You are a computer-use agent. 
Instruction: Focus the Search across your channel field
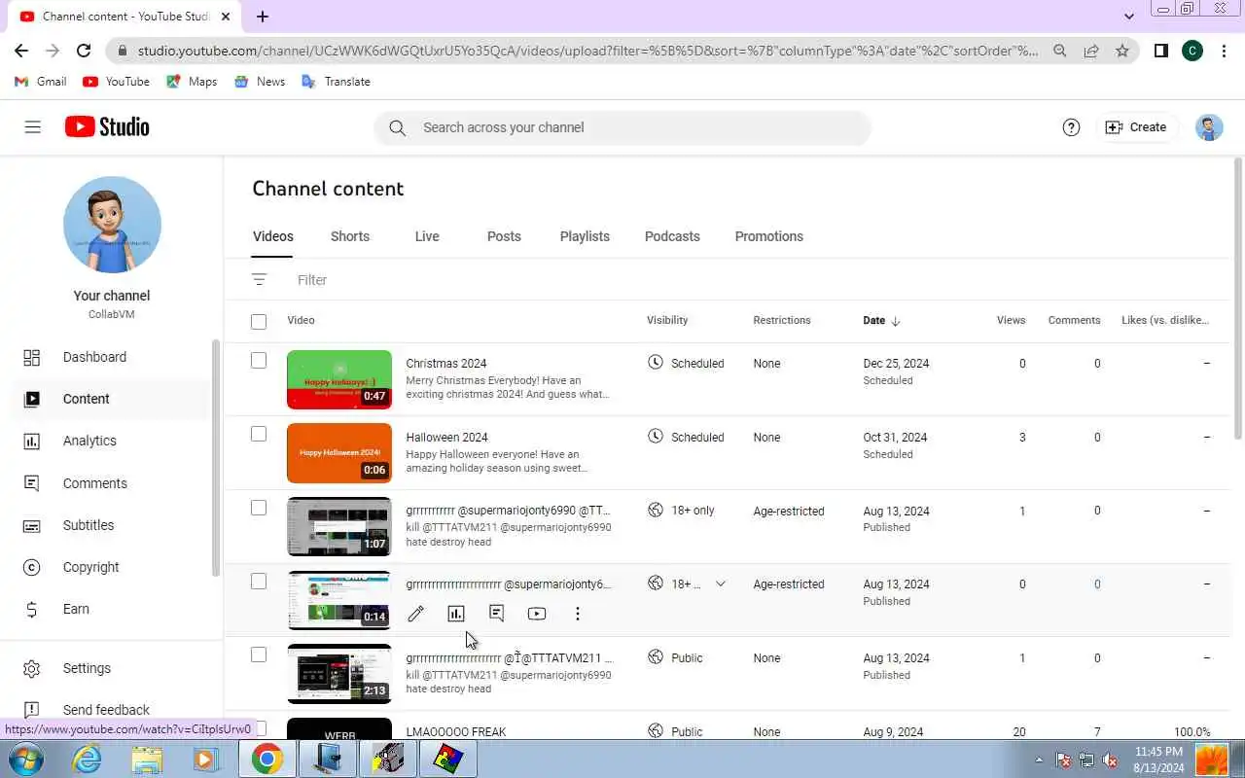622,127
